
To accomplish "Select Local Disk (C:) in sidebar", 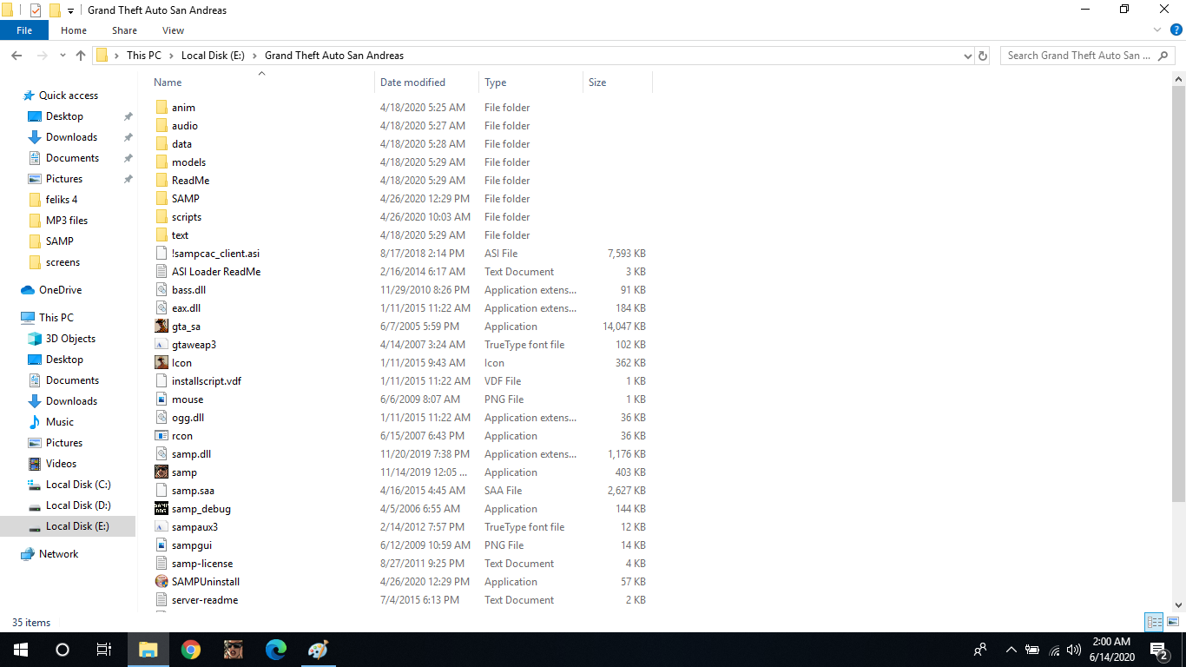I will pos(78,485).
